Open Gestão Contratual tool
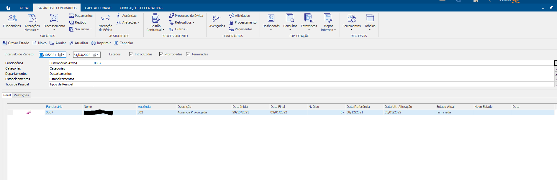The image size is (557, 180). [x=155, y=19]
